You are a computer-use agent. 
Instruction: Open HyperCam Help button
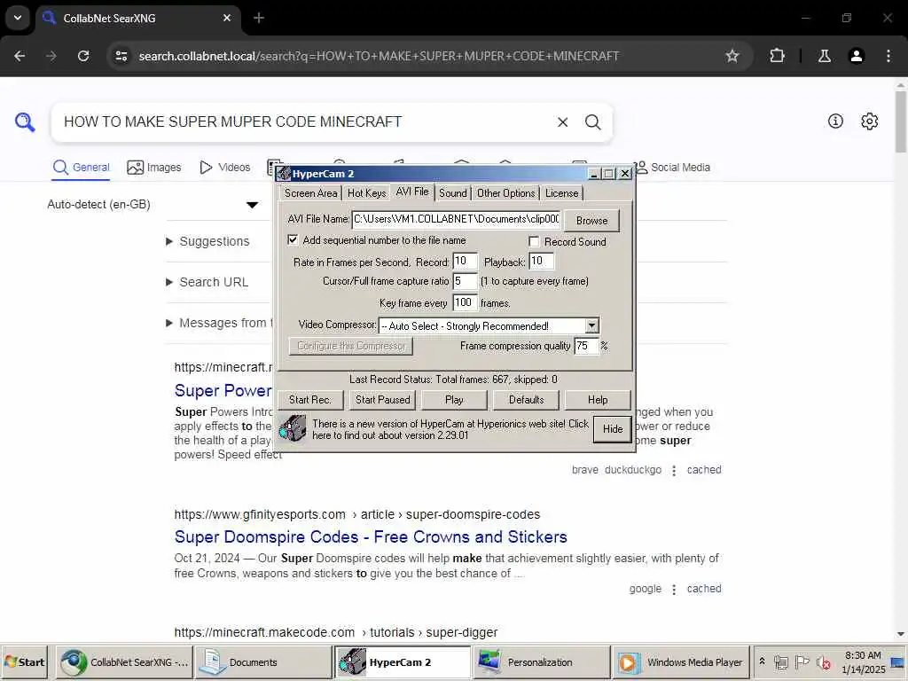[x=598, y=400]
